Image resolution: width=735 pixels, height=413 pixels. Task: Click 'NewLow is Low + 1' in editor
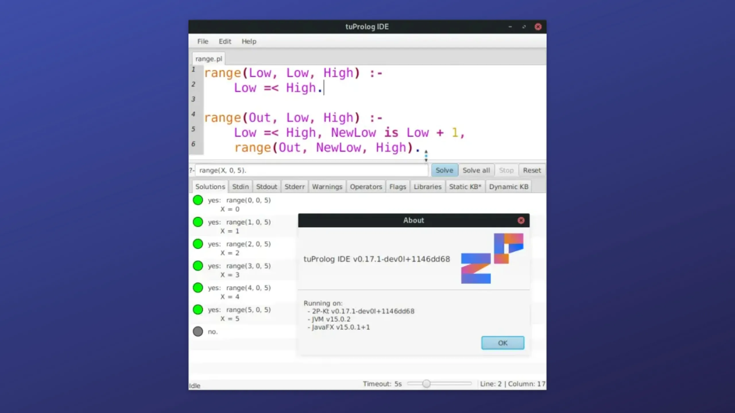pos(394,133)
